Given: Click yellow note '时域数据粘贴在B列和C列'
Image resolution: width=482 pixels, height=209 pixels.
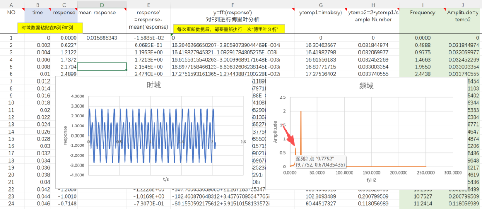Looking at the screenshot, I should [50, 28].
